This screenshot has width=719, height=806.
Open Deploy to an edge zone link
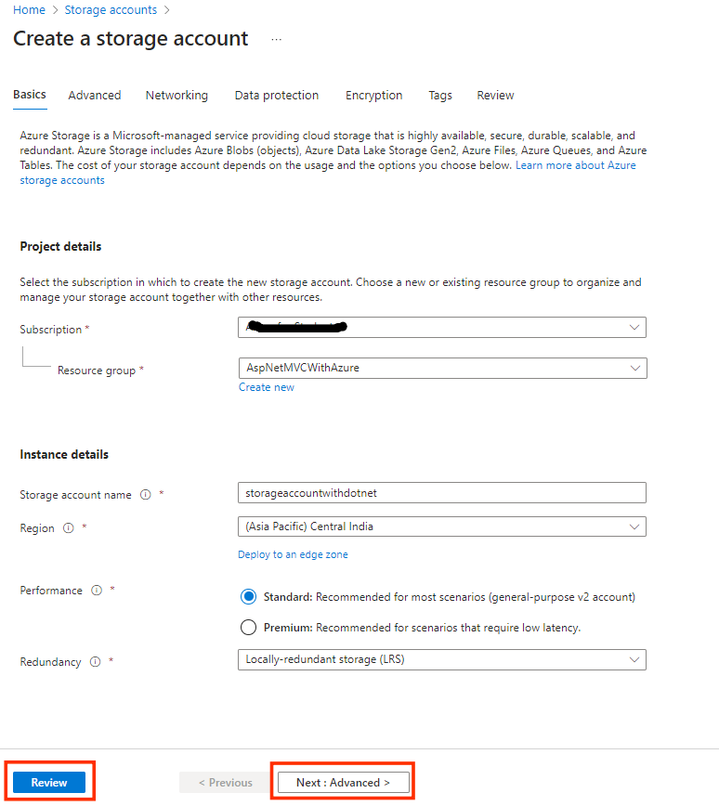pos(293,554)
